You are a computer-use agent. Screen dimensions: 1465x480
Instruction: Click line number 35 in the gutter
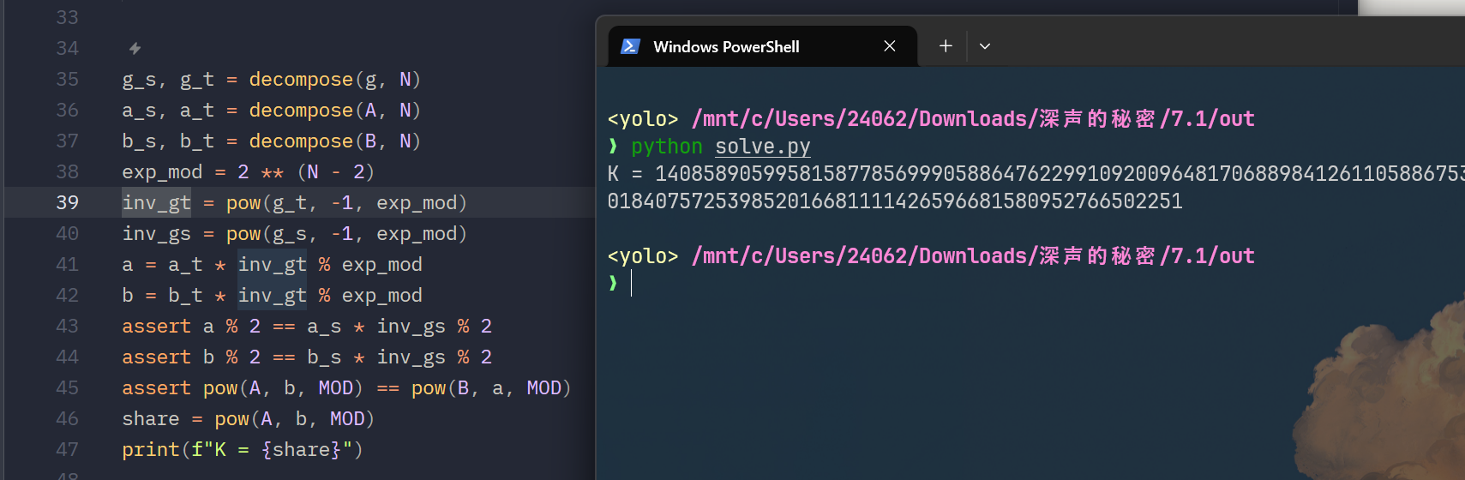(67, 79)
